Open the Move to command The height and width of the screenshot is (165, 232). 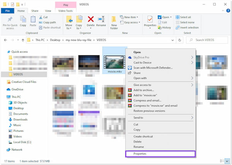pos(69,22)
